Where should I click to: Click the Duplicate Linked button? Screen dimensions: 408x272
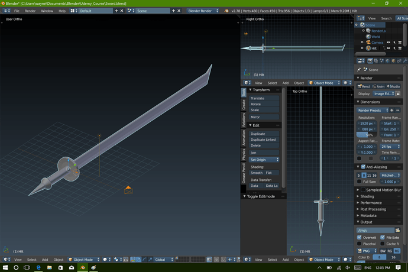263,140
